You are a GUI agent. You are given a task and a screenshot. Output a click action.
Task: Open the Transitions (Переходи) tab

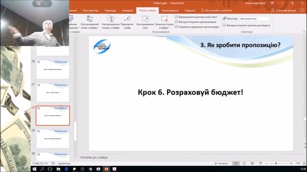pos(110,11)
